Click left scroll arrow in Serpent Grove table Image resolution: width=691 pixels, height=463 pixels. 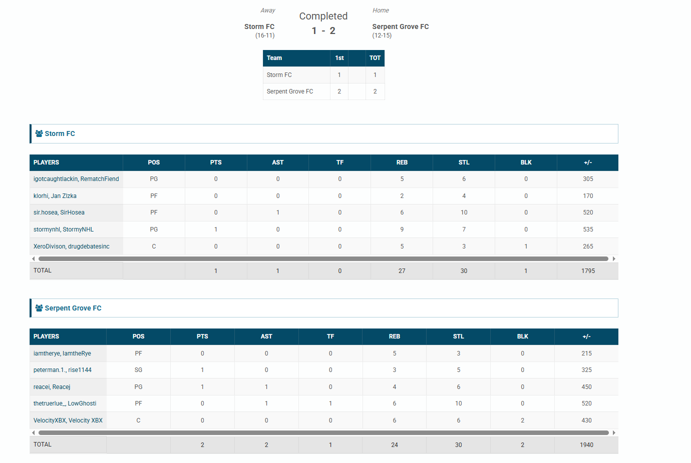pos(34,433)
